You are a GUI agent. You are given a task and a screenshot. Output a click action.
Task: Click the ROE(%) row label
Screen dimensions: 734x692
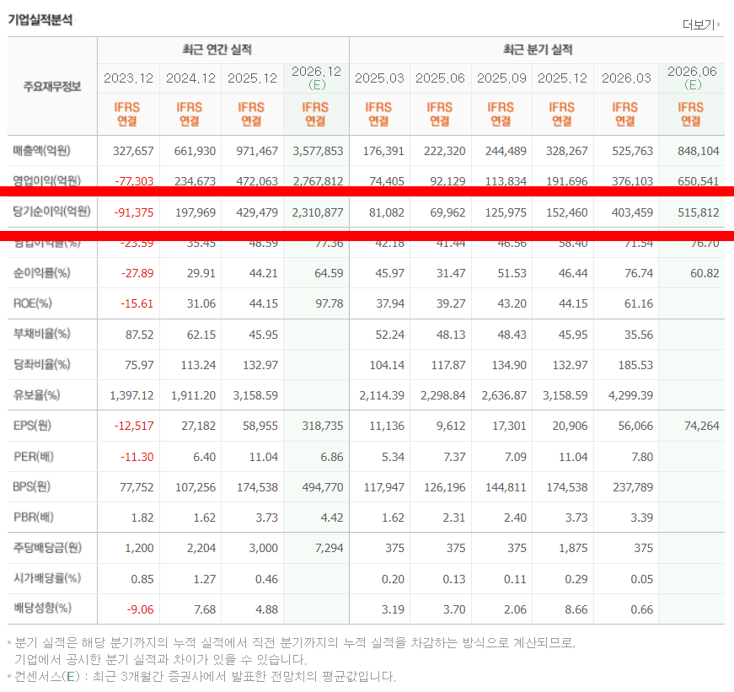coord(32,303)
